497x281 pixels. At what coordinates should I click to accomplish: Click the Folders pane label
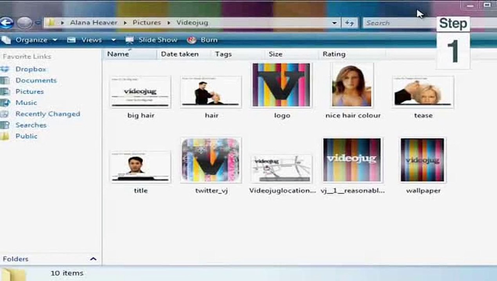pyautogui.click(x=15, y=259)
